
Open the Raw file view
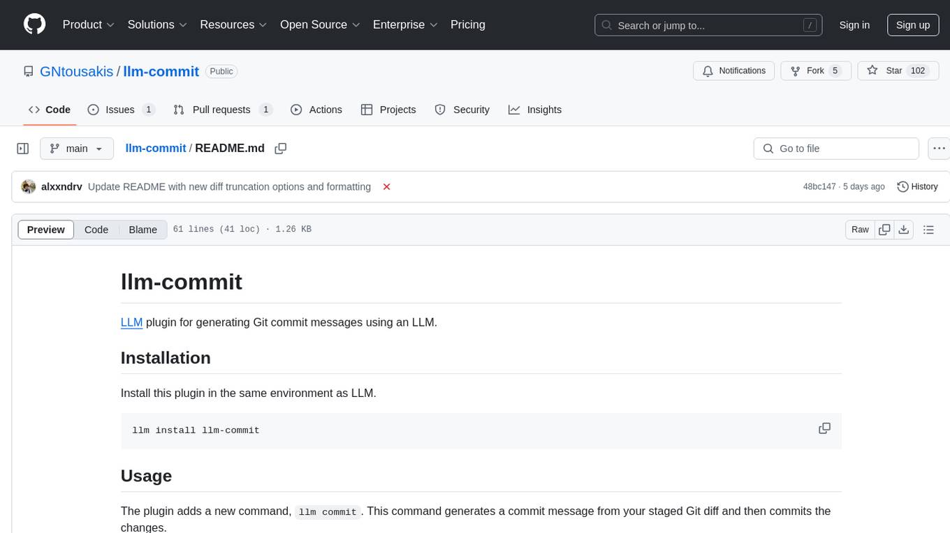(x=860, y=230)
